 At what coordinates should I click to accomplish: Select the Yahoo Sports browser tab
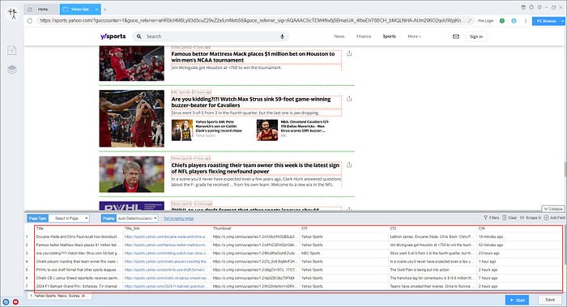(x=80, y=10)
